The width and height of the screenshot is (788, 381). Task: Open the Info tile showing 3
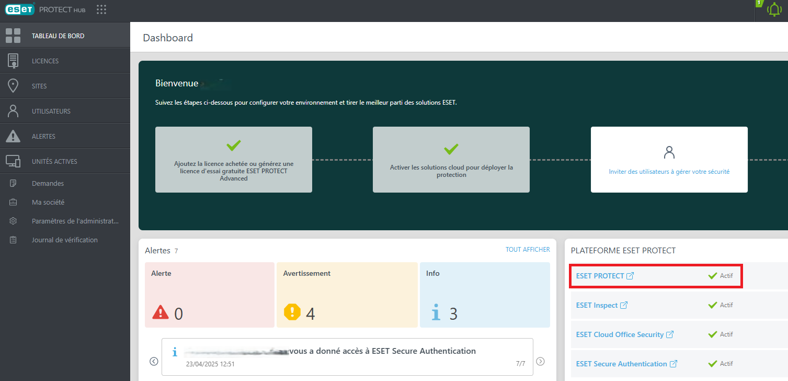coord(485,295)
